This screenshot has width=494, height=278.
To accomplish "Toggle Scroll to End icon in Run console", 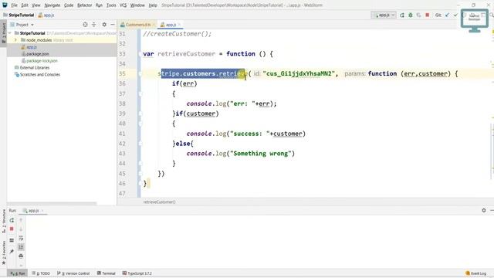I will (21, 247).
